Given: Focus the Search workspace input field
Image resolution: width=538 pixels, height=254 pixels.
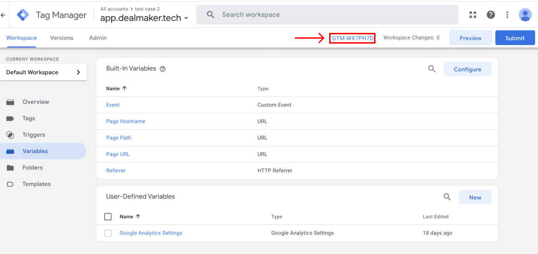Looking at the screenshot, I should tap(327, 15).
